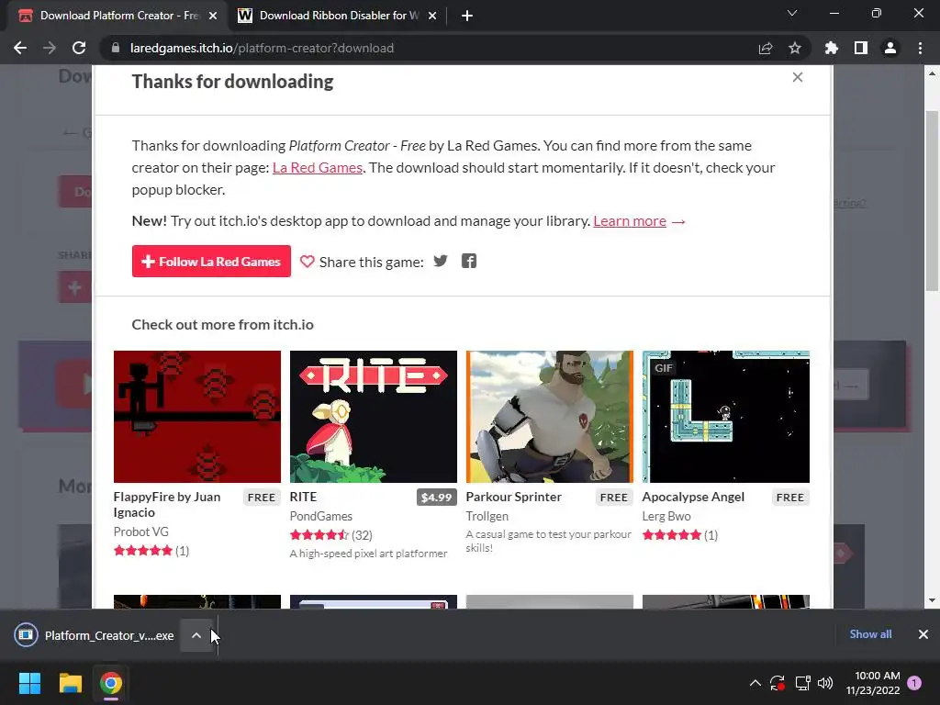Open the Apocalypse Angel GIF thumbnail
940x705 pixels.
[x=726, y=417]
